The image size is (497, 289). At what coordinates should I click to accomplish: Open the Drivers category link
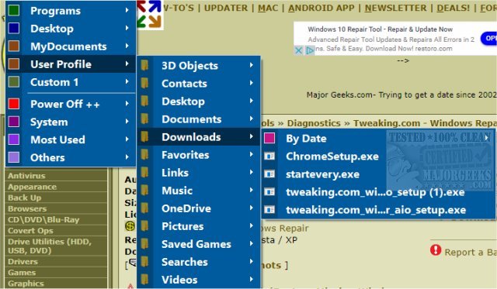click(x=23, y=262)
